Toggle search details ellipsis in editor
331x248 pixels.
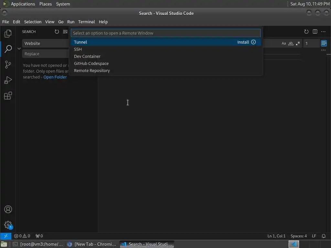[323, 50]
